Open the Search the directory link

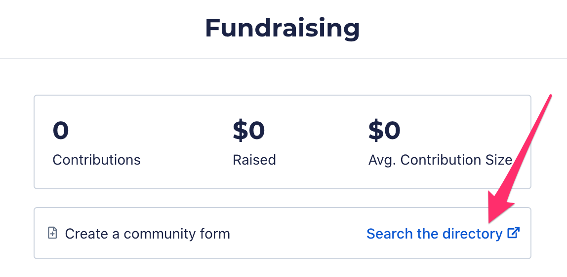pyautogui.click(x=443, y=234)
